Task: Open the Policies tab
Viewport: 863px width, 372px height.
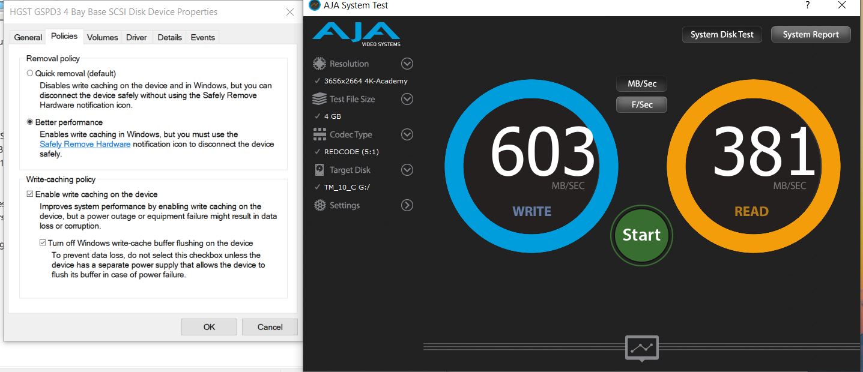Action: (64, 36)
